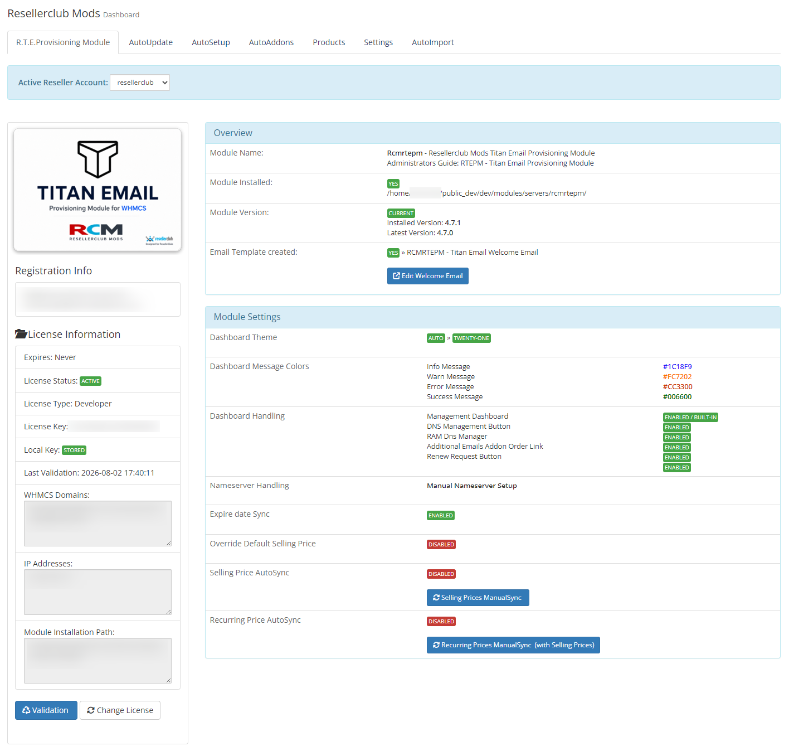Click the ENABLED badge for Expire date Sync
The image size is (789, 751).
coord(441,516)
